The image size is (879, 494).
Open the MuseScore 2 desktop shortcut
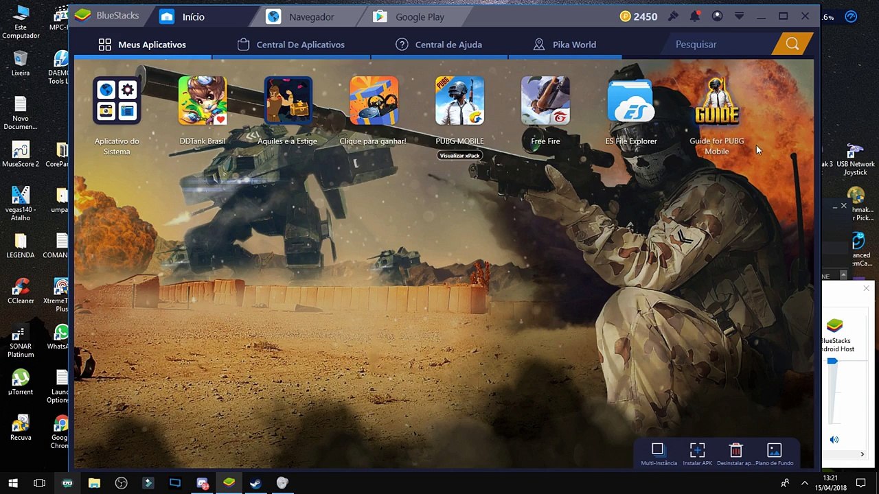click(x=21, y=154)
